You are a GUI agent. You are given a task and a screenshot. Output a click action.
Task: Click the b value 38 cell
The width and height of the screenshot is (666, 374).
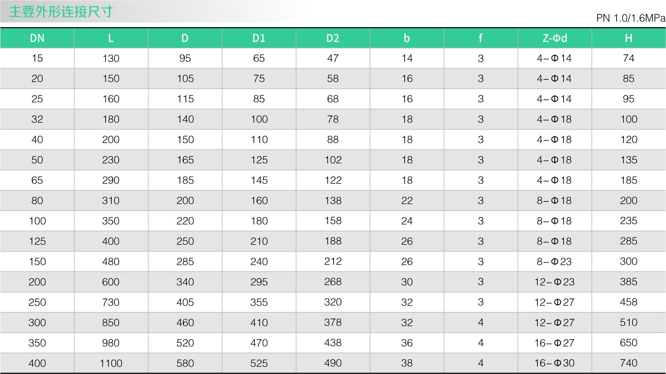(x=407, y=363)
